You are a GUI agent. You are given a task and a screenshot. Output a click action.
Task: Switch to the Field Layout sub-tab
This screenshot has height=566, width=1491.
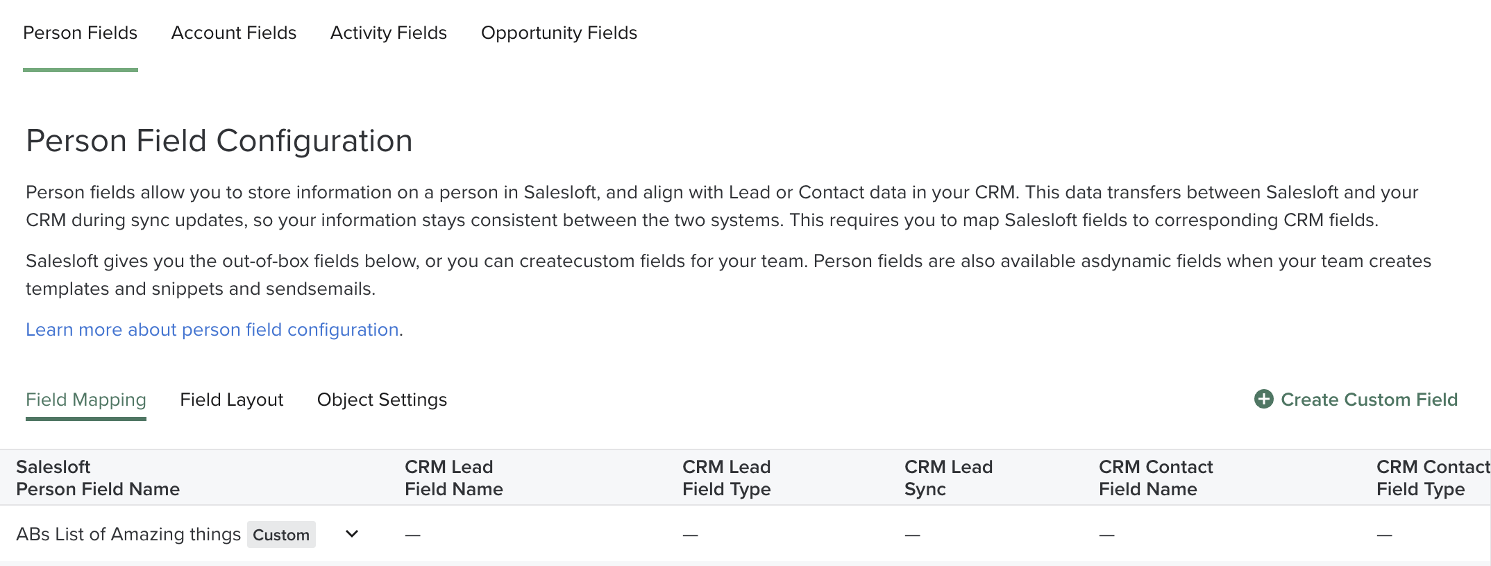coord(232,400)
